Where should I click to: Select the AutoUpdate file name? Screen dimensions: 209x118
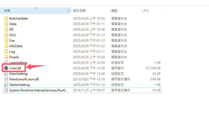[x=19, y=18]
